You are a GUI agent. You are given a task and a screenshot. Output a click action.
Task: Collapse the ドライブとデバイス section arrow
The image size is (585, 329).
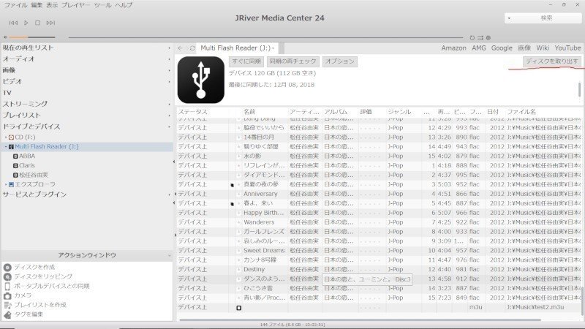169,126
